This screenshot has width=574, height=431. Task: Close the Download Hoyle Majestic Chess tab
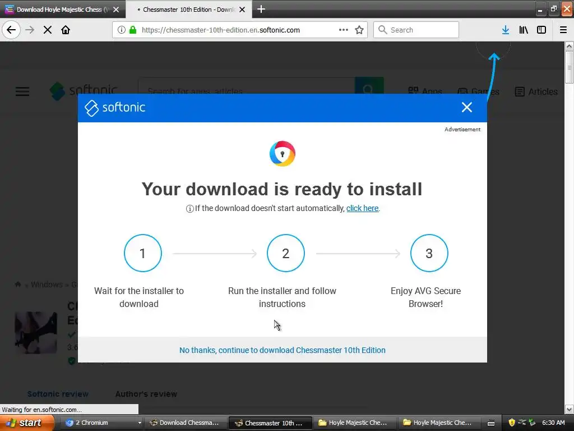click(x=116, y=10)
